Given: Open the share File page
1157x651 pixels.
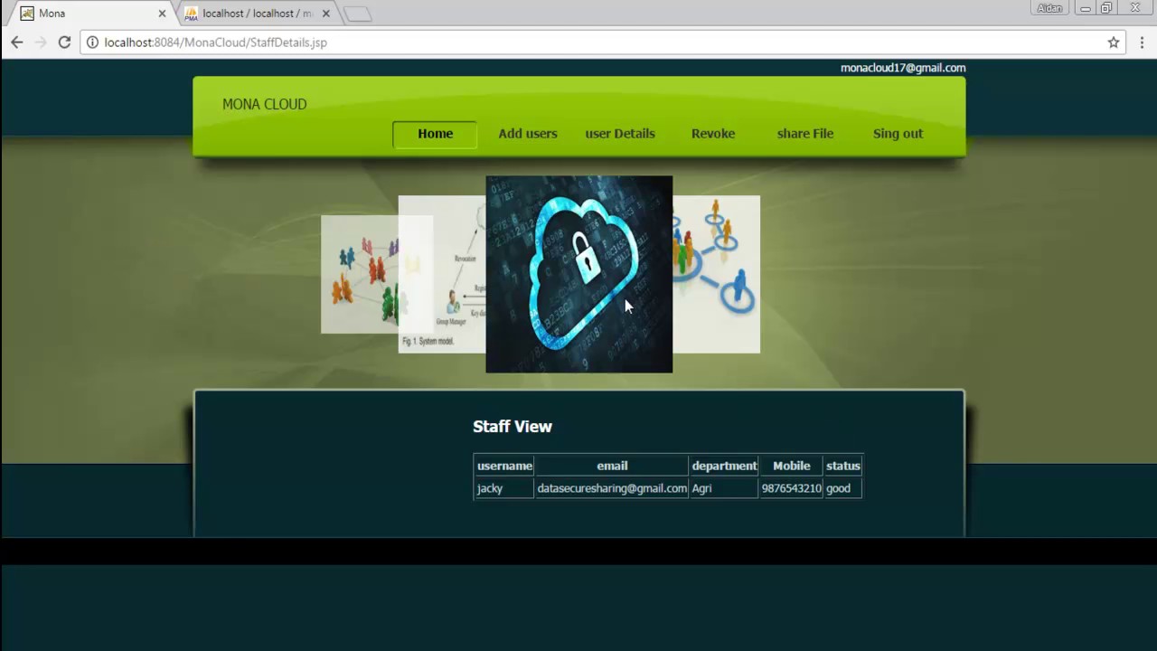Looking at the screenshot, I should point(805,134).
